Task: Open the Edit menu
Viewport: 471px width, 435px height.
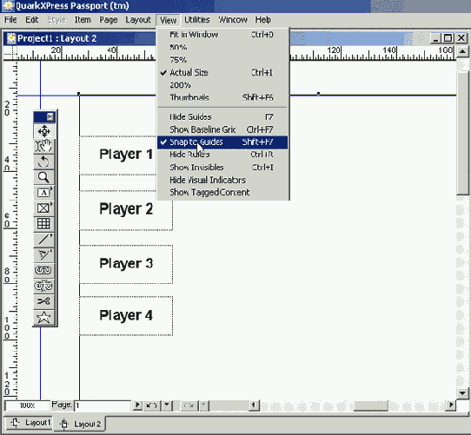Action: pos(32,20)
